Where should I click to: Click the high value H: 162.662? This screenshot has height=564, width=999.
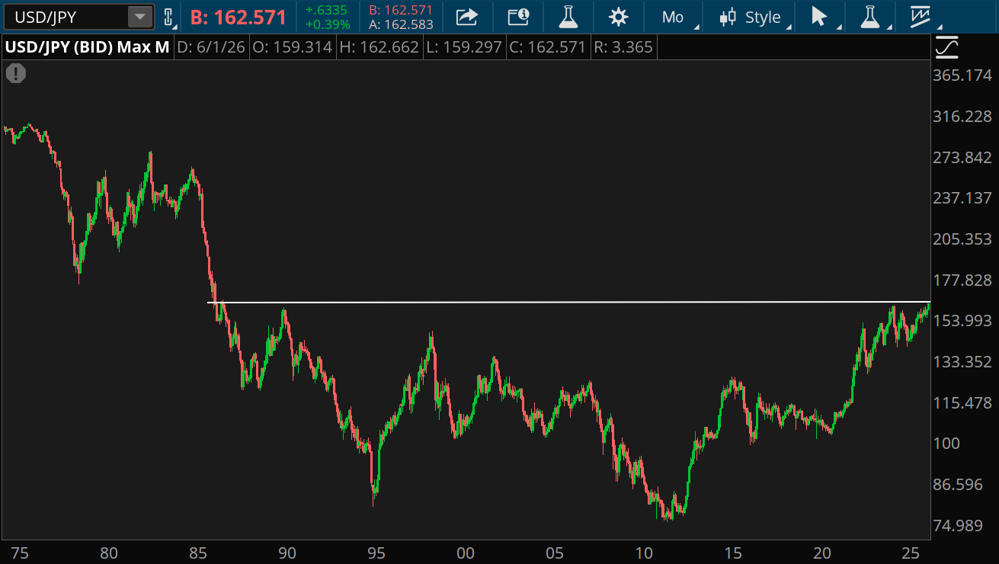pyautogui.click(x=378, y=48)
